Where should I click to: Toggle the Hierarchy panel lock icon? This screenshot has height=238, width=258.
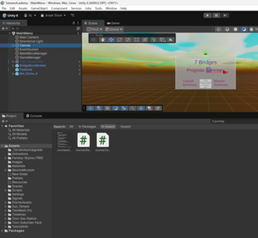tap(74, 23)
